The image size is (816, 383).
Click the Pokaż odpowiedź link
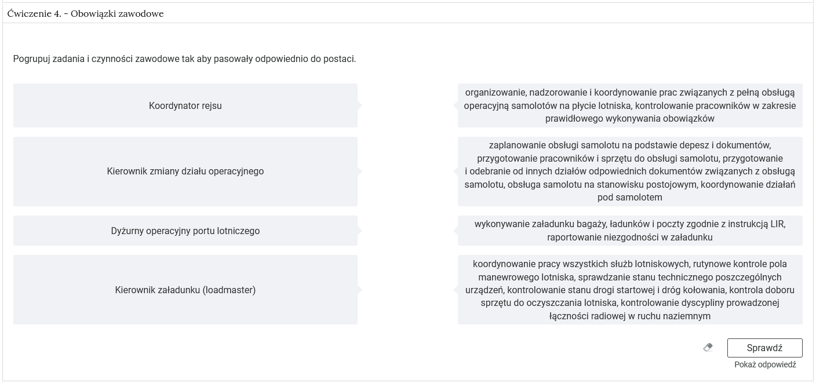pos(765,364)
